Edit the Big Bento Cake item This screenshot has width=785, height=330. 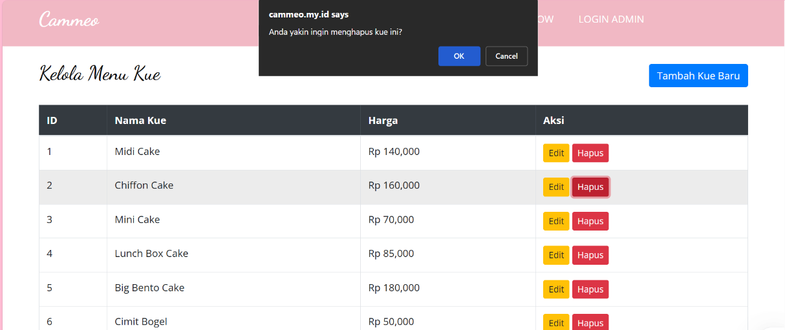click(x=556, y=289)
